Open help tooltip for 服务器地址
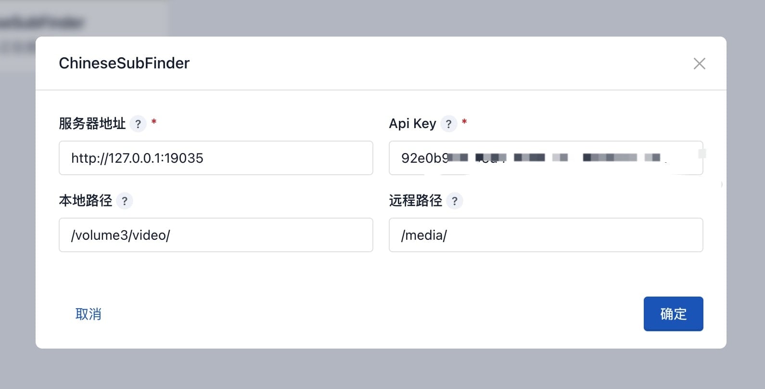The width and height of the screenshot is (765, 389). click(x=138, y=124)
